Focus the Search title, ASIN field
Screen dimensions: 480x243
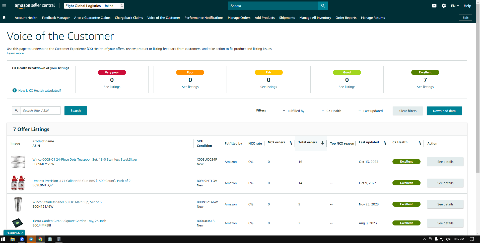[x=40, y=110]
